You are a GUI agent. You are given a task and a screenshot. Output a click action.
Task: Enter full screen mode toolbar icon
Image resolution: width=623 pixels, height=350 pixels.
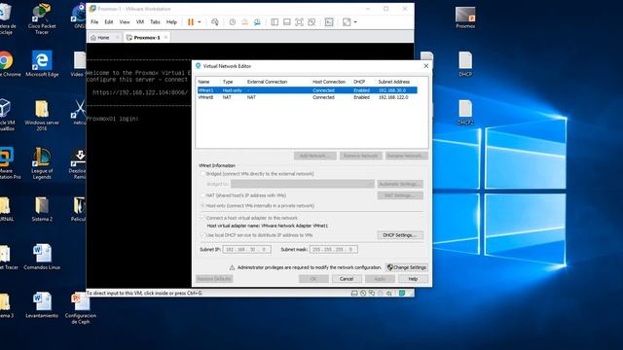coord(299,22)
